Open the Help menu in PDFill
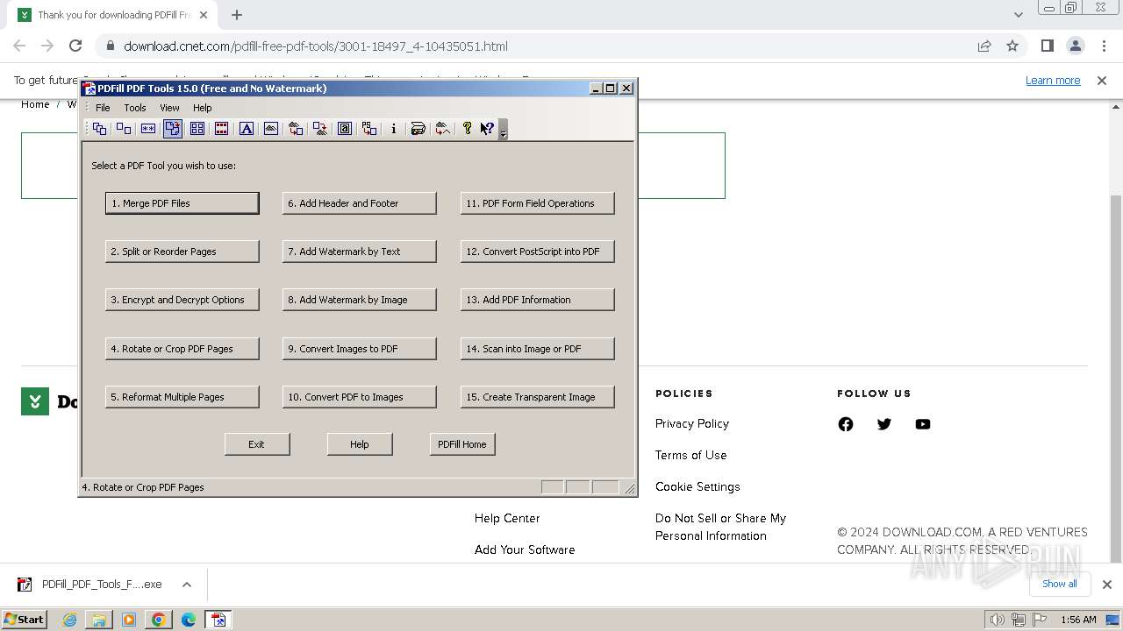 (203, 108)
